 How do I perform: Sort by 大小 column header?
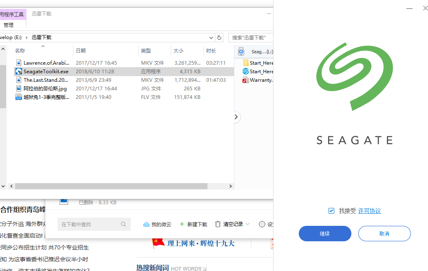179,50
